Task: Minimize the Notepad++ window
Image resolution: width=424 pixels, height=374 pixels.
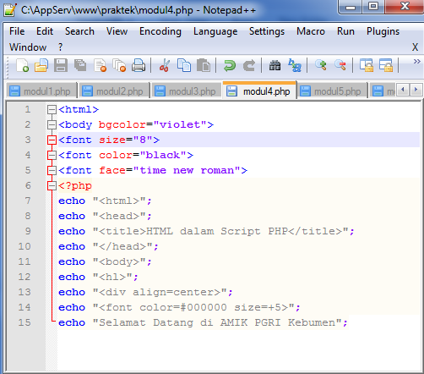Action: (351, 7)
